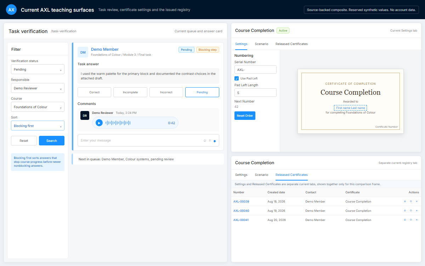The height and width of the screenshot is (266, 425).
Task: Open Scenario tab in the lower registry panel
Action: (261, 175)
